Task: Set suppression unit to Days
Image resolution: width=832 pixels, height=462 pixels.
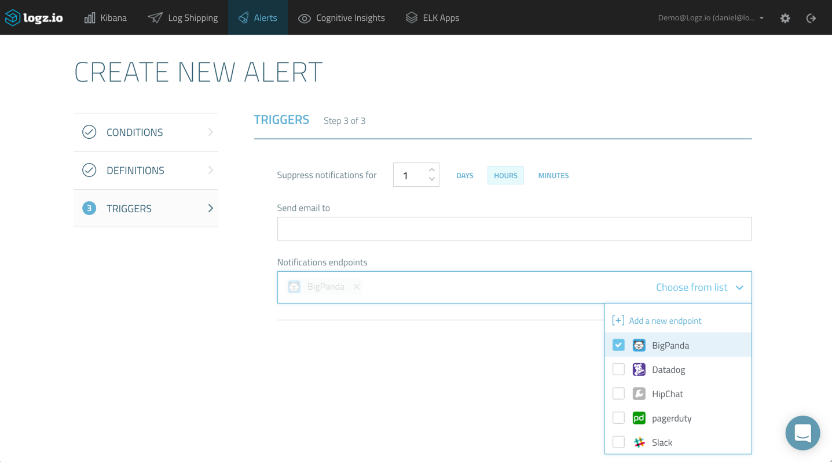Action: (464, 175)
